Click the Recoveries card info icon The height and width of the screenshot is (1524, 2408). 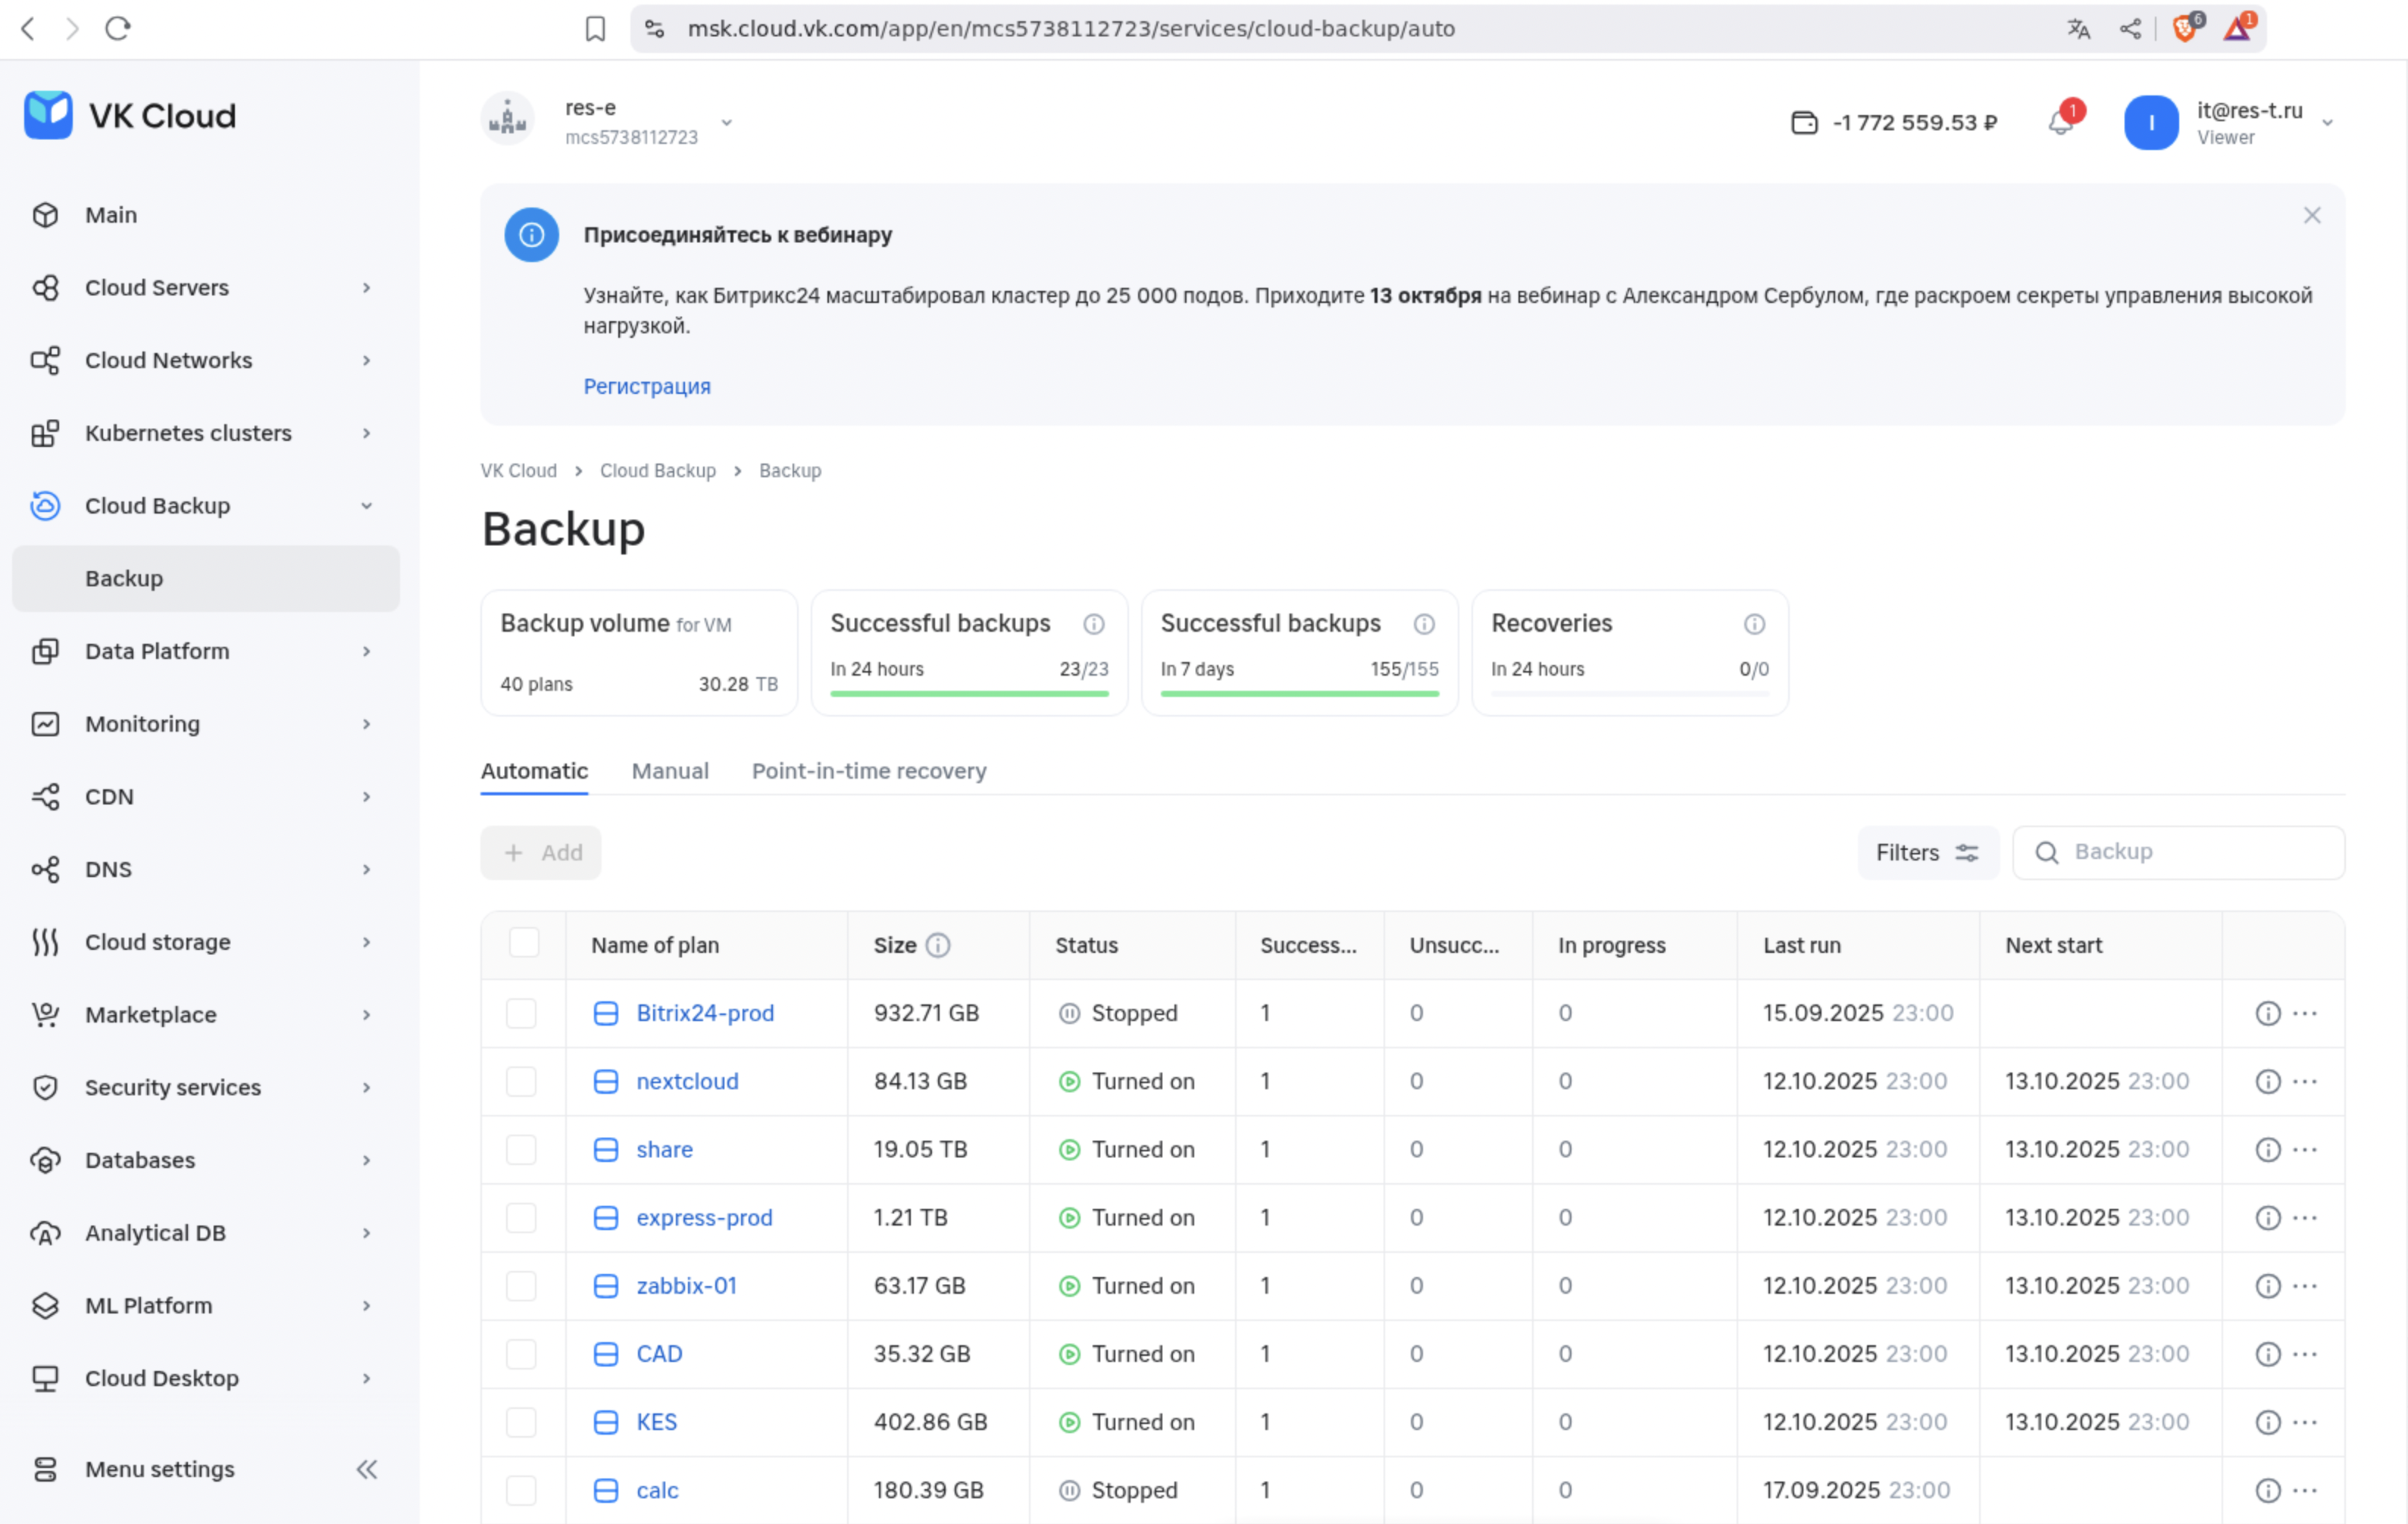click(1754, 623)
